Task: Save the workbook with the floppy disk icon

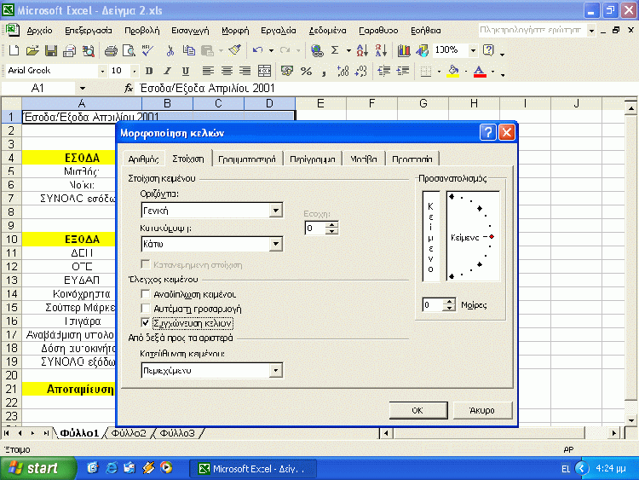Action: click(x=51, y=50)
